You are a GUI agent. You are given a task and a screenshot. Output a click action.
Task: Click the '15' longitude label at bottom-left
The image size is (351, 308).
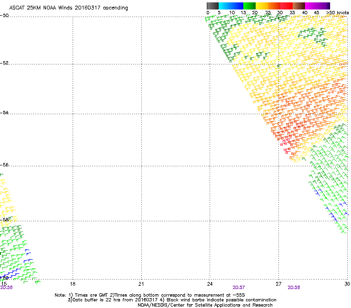pyautogui.click(x=4, y=284)
